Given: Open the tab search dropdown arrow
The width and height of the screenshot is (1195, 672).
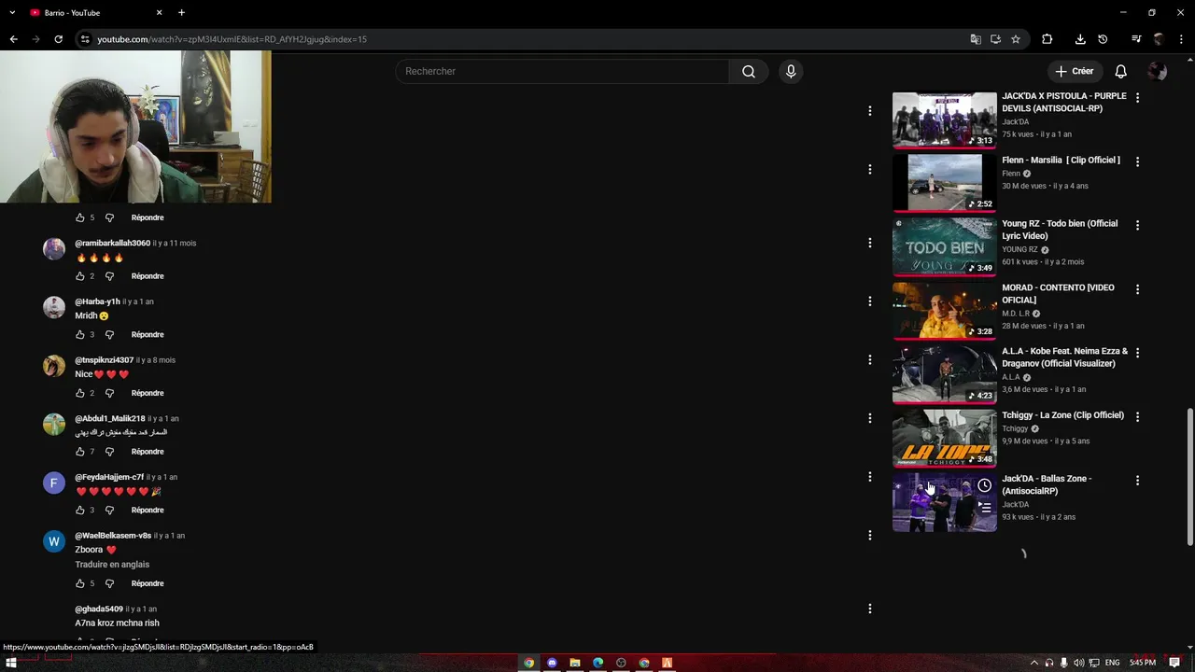Looking at the screenshot, I should pyautogui.click(x=12, y=12).
